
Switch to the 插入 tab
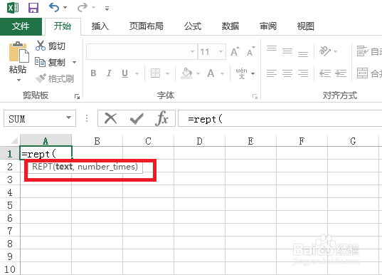pyautogui.click(x=100, y=26)
